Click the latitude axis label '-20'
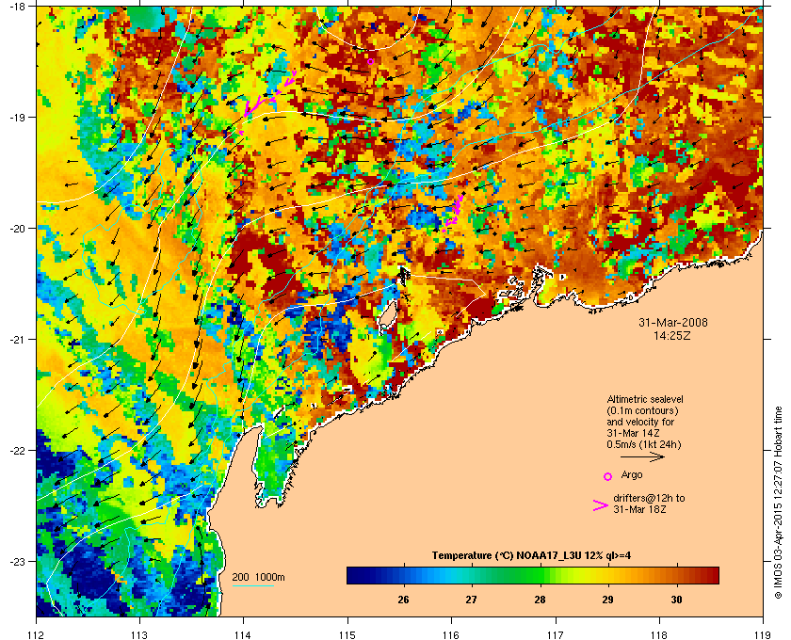The width and height of the screenshot is (791, 640). (17, 228)
